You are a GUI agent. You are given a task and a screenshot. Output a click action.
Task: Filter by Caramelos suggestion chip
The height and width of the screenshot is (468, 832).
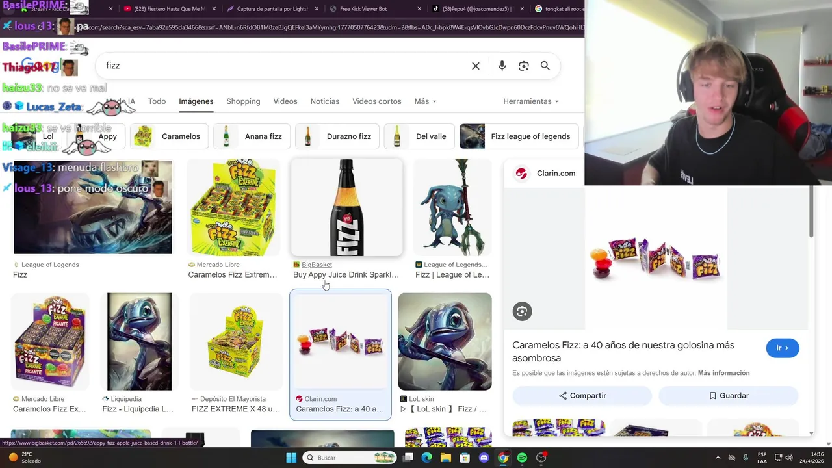pos(169,136)
